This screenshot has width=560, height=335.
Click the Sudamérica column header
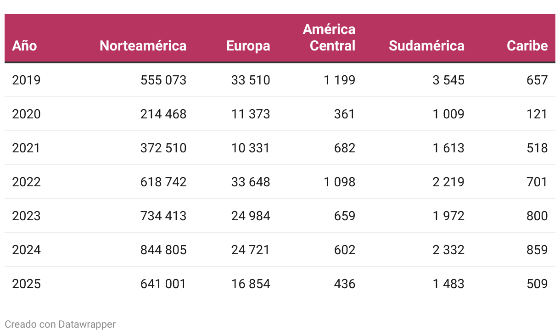click(x=426, y=46)
